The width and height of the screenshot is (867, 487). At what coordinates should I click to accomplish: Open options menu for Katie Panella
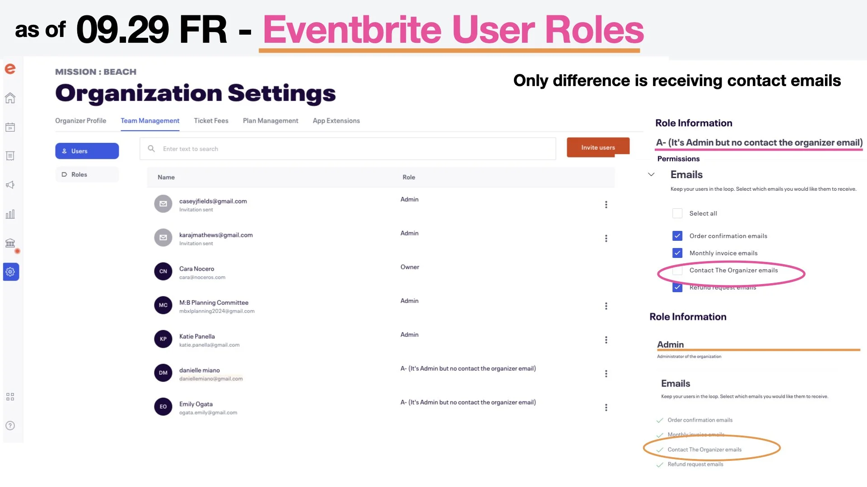coord(606,340)
